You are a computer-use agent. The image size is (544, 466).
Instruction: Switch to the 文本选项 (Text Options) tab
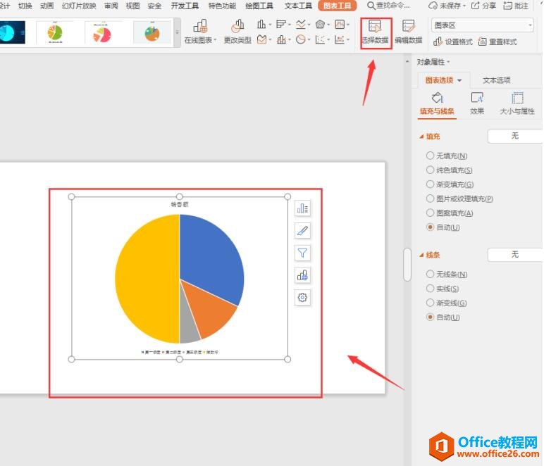click(x=496, y=80)
